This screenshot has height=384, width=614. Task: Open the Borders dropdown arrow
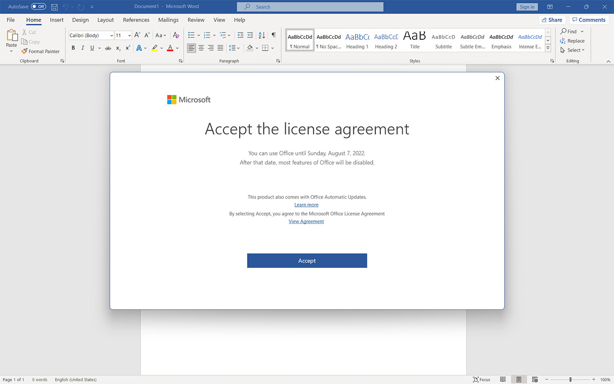(x=272, y=48)
